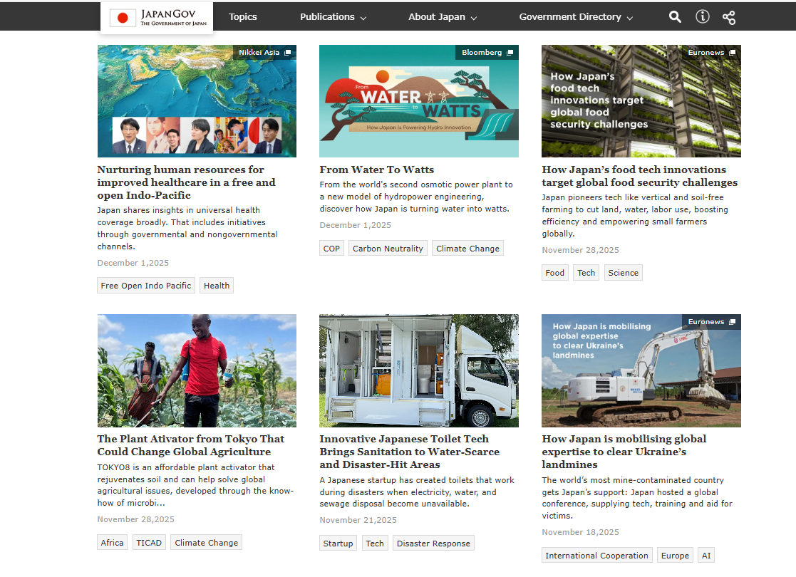Screen dimensions: 796x577
Task: Select the Carbon Neutrality tag
Action: [388, 249]
